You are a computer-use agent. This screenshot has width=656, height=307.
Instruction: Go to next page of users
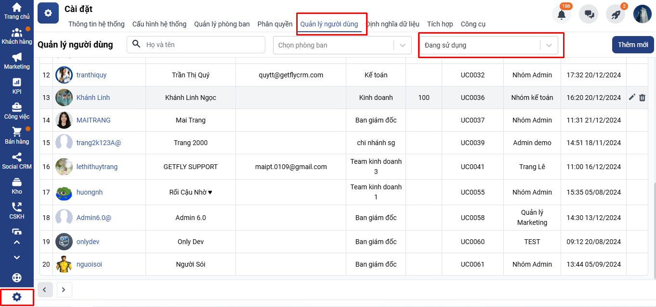tap(64, 290)
